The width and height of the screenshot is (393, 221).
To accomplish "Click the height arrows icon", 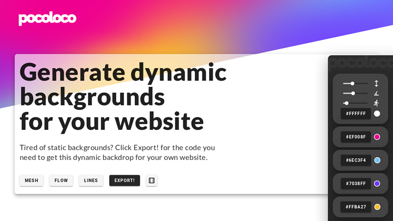I will 376,83.
